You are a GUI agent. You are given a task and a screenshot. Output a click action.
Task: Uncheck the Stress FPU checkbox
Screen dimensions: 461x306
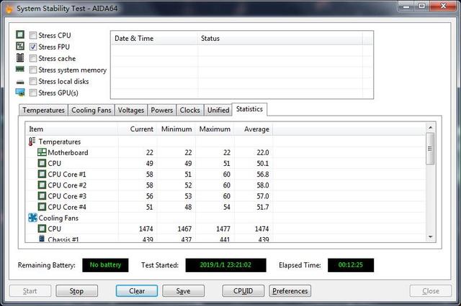pyautogui.click(x=33, y=47)
